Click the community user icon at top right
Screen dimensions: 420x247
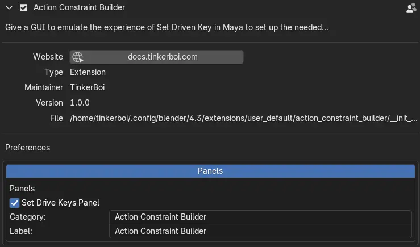coord(411,9)
